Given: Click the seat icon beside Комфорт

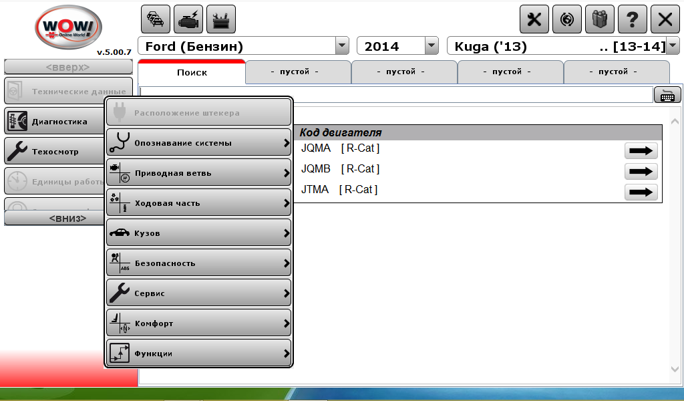Looking at the screenshot, I should [x=120, y=323].
